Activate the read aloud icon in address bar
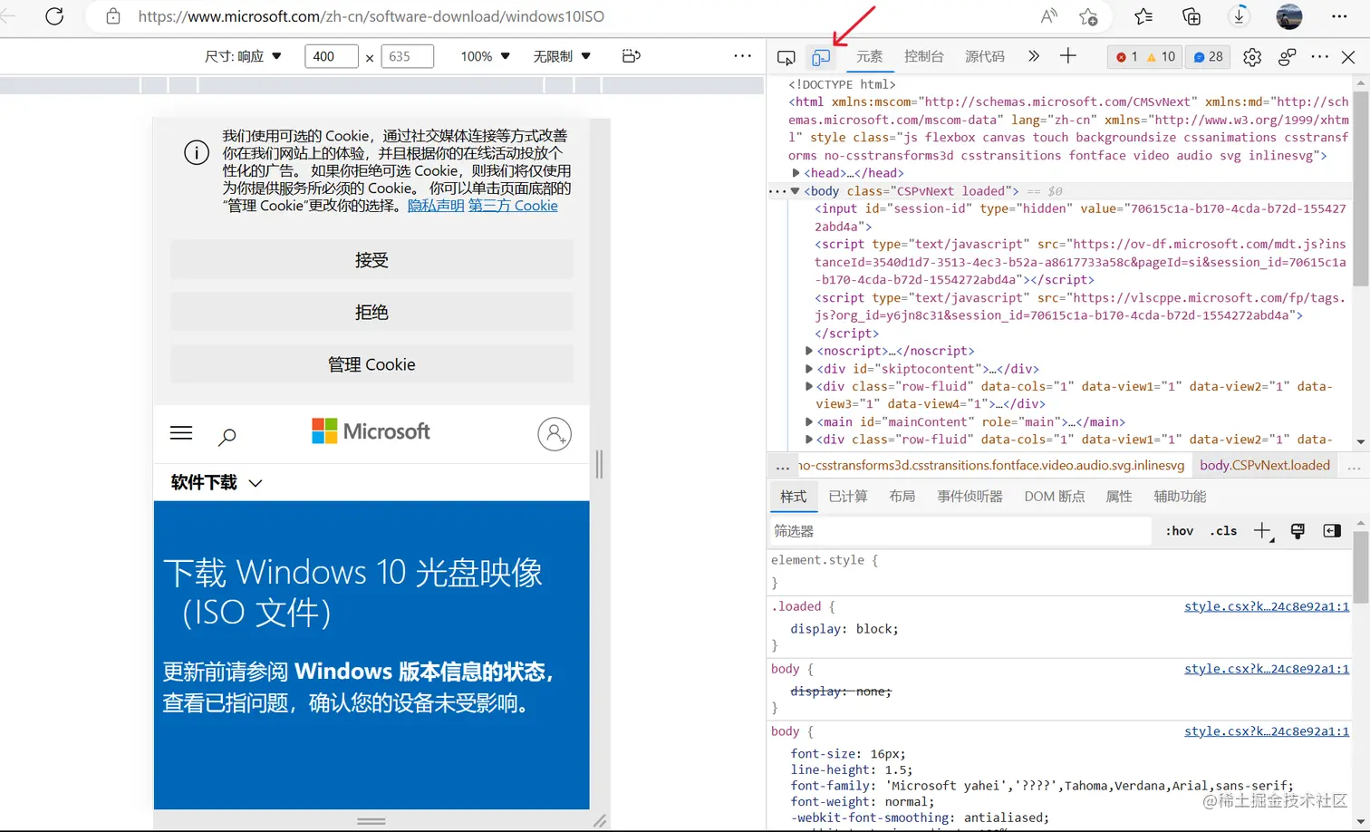This screenshot has width=1370, height=832. 1048,16
